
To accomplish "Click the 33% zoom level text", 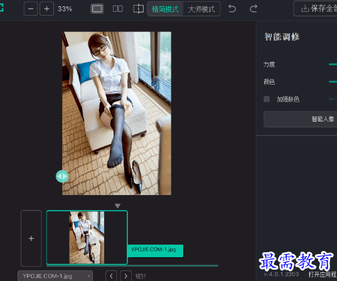I will (65, 9).
